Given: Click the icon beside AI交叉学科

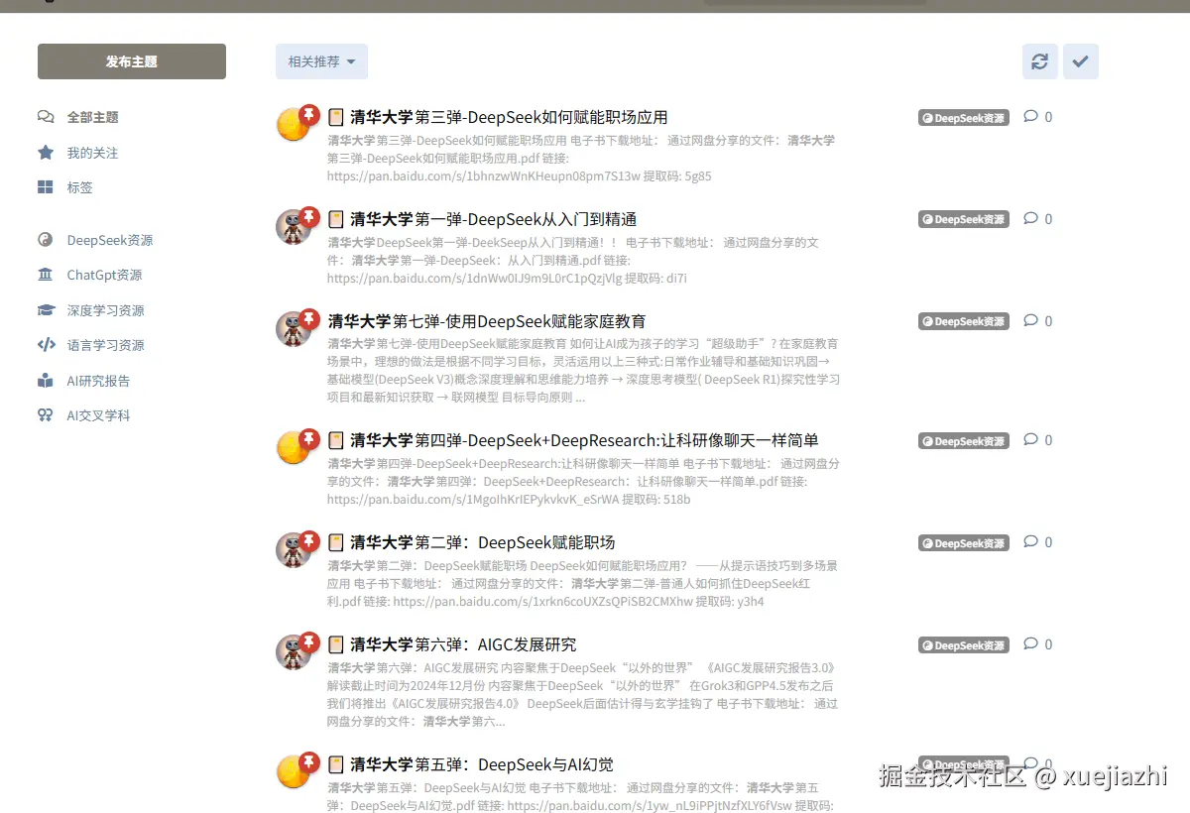Looking at the screenshot, I should click(x=46, y=415).
